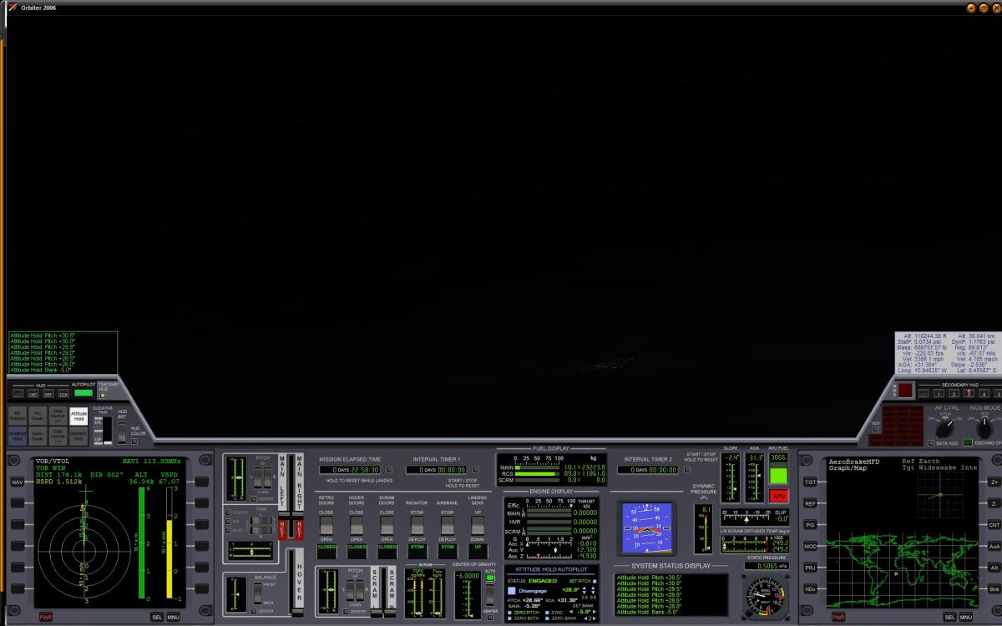The image size is (1002, 626).
Task: Flip the HUD BRT brightness switch
Action: coord(123,433)
